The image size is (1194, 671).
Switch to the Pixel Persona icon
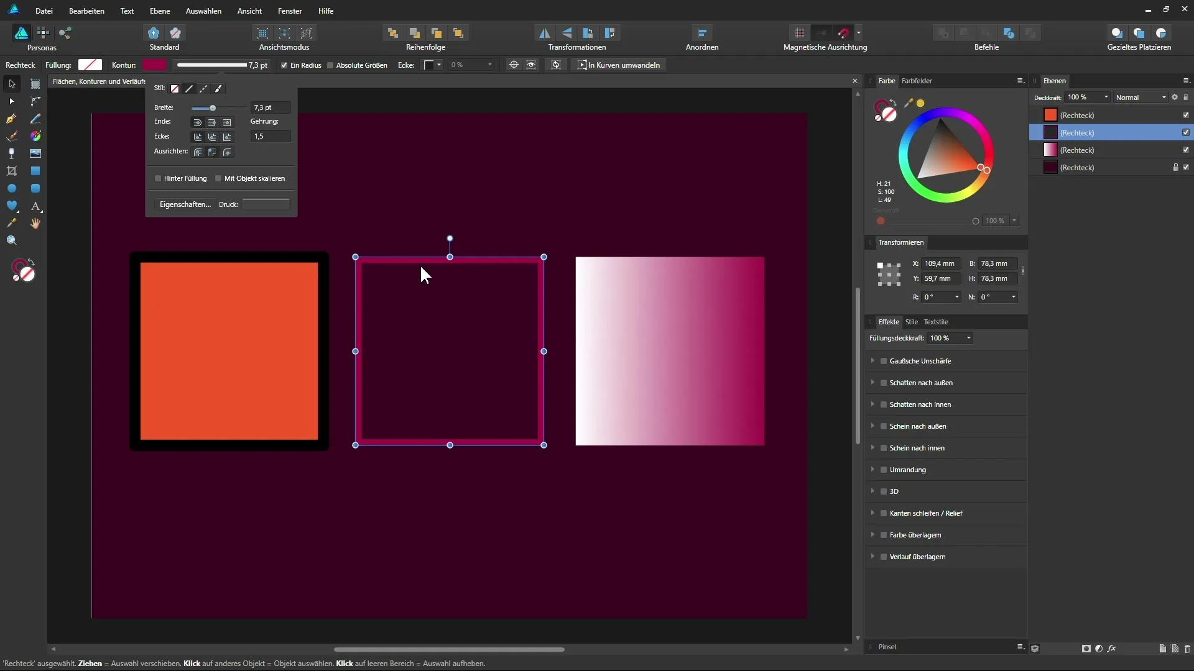[x=43, y=33]
